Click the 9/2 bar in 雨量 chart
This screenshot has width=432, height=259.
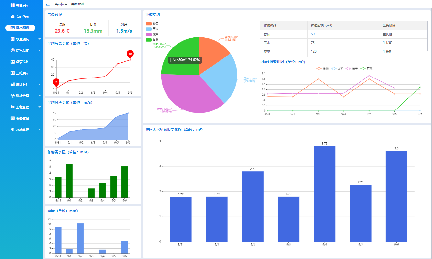pos(80,238)
